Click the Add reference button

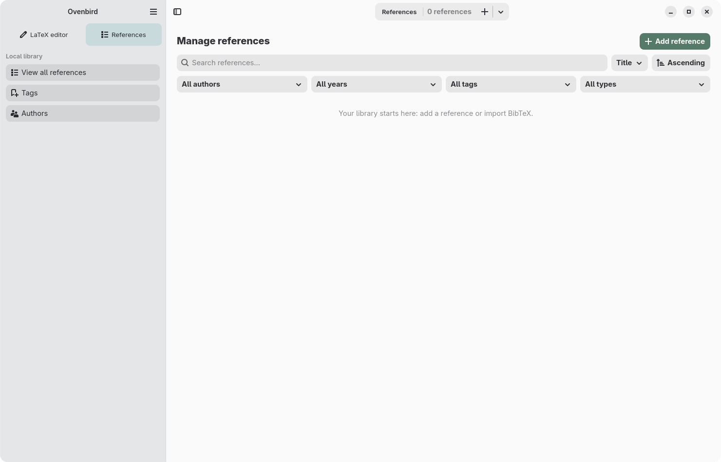point(675,41)
